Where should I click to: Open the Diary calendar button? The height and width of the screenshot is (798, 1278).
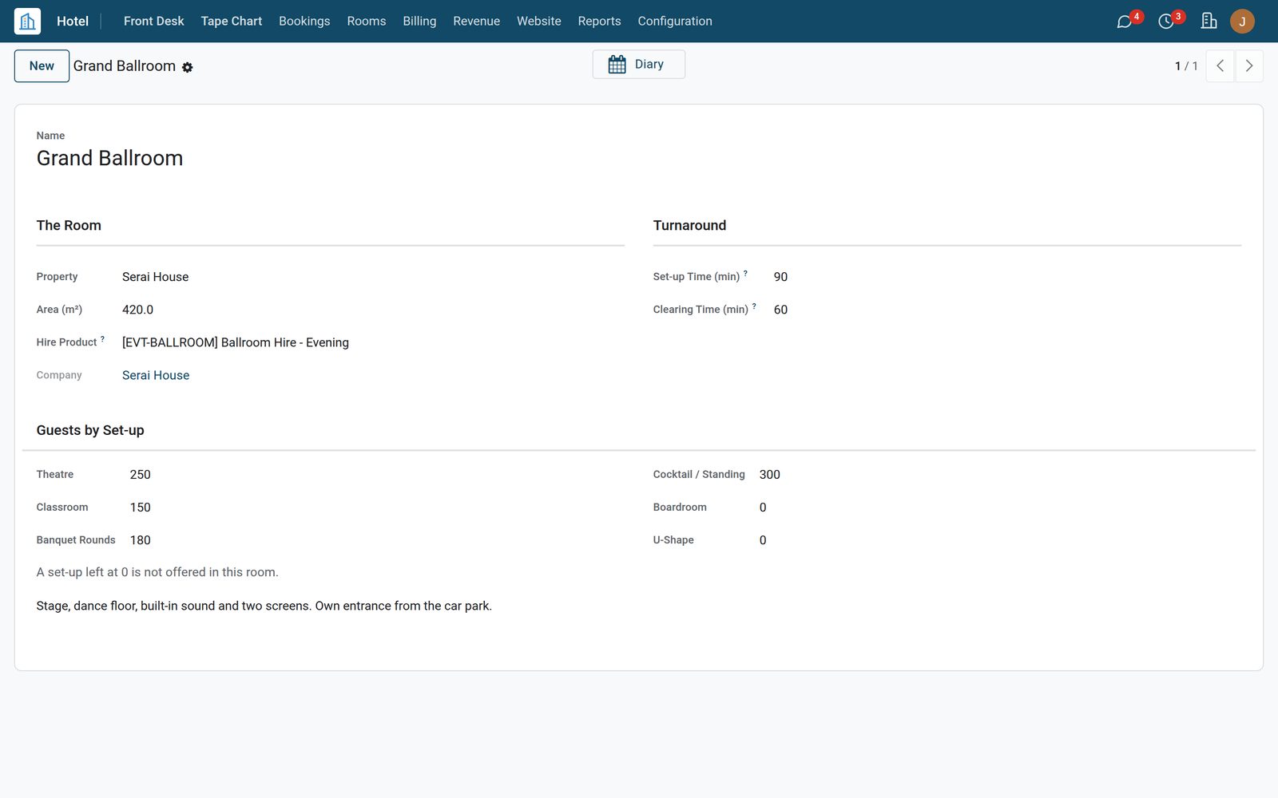[x=639, y=65]
